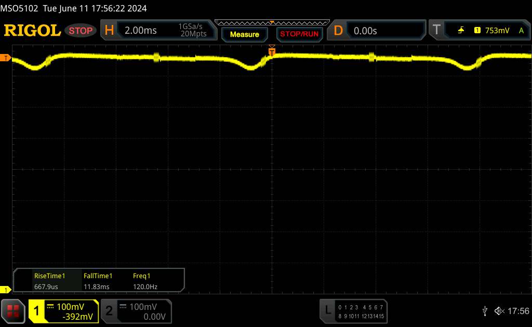The height and width of the screenshot is (327, 532).
Task: Select digital channels 0 1 2 3 row
Action: pyautogui.click(x=348, y=307)
